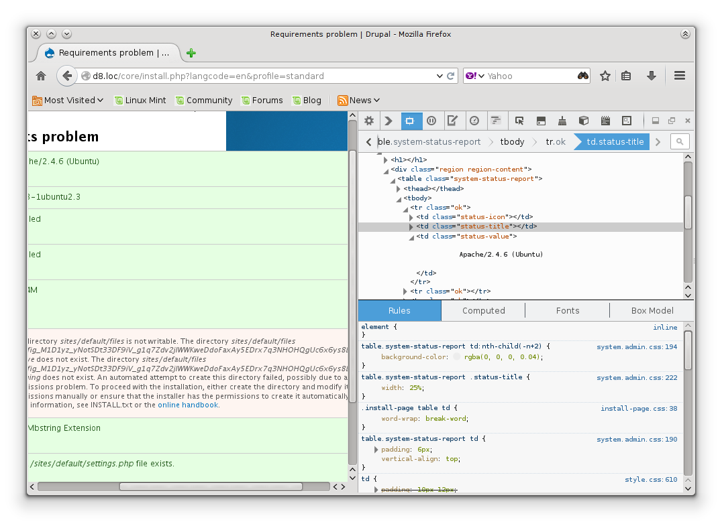The image size is (722, 522).
Task: Switch to the Computed tab
Action: tap(484, 310)
